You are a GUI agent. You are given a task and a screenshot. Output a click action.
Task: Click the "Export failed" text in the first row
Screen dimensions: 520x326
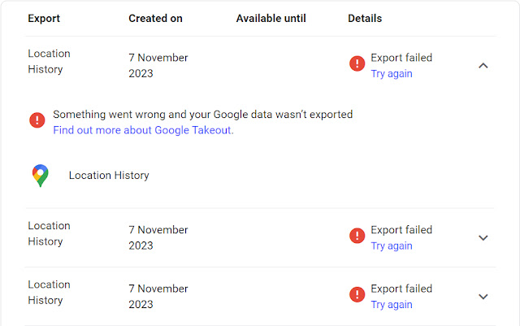point(401,58)
